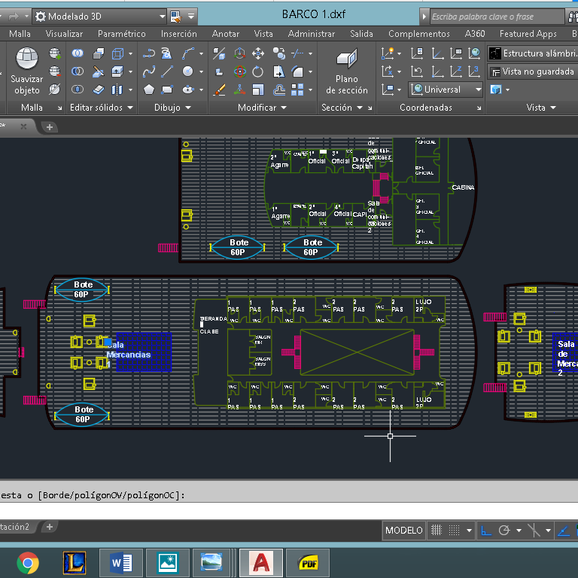The image size is (578, 578).
Task: Switch to the Paramétrico ribbon tab
Action: click(x=122, y=34)
